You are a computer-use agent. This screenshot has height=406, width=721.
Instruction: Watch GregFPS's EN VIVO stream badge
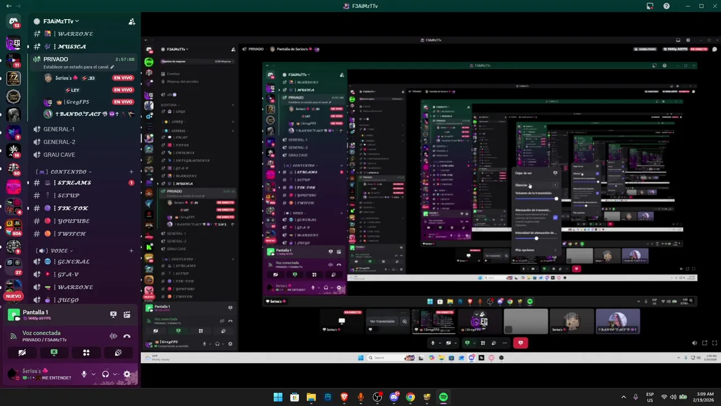[x=123, y=102]
